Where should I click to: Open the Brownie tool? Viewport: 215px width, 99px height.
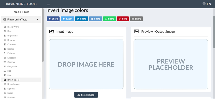[x=11, y=40]
